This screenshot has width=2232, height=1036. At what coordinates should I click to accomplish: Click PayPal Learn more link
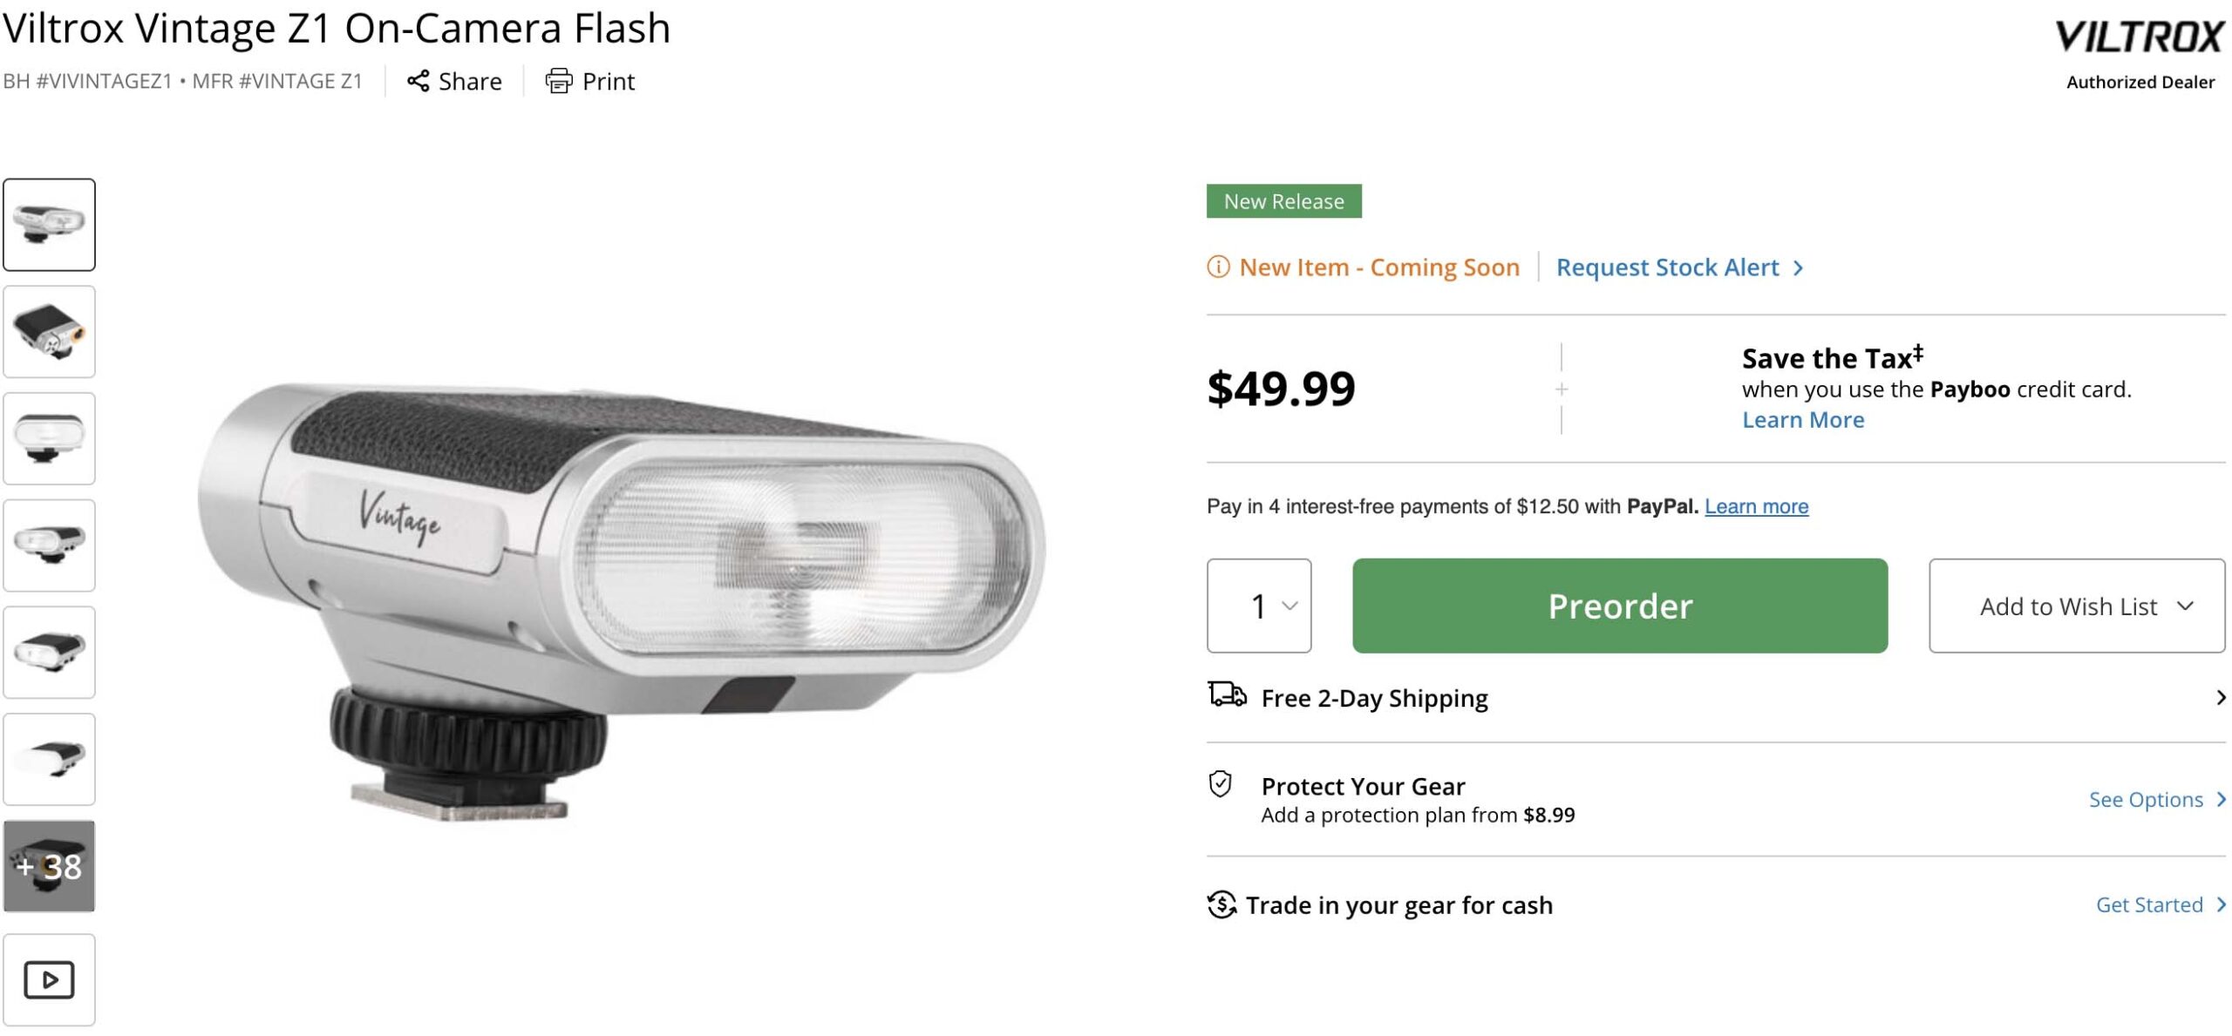[1756, 506]
